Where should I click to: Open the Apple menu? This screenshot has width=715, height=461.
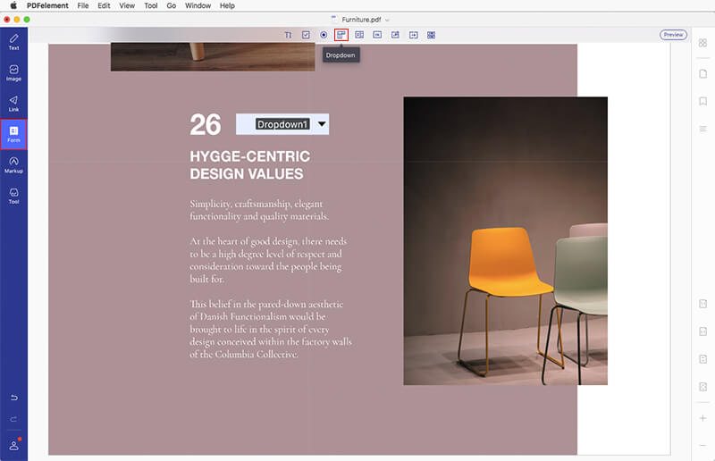(x=14, y=5)
